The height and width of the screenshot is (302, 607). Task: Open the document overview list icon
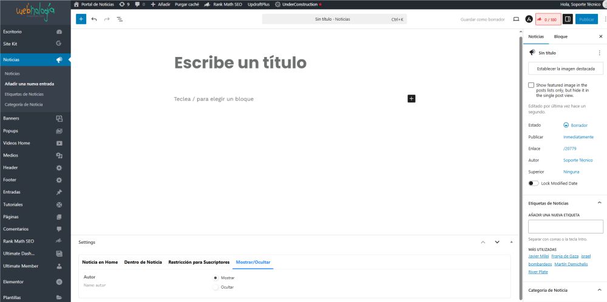[x=120, y=19]
